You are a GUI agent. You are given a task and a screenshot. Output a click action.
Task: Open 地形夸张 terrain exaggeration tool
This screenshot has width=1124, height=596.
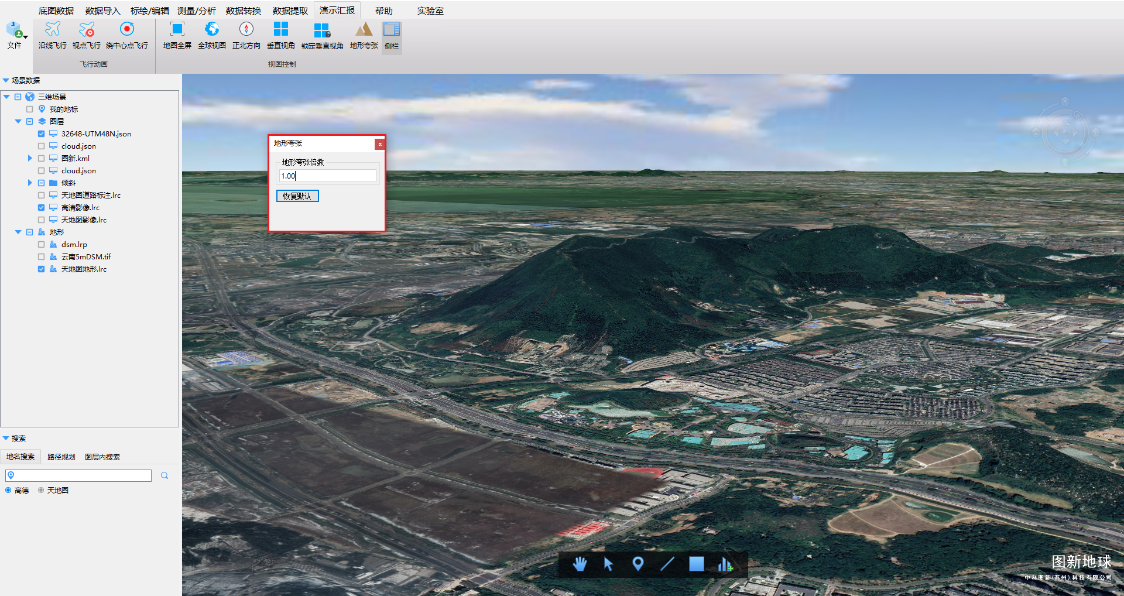tap(364, 35)
